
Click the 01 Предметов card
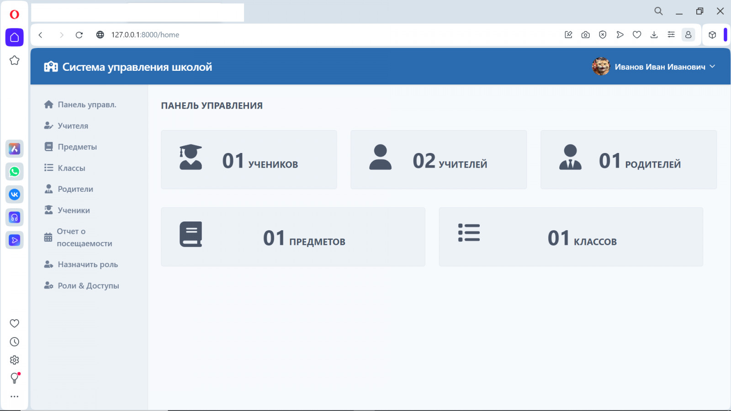[x=293, y=237]
